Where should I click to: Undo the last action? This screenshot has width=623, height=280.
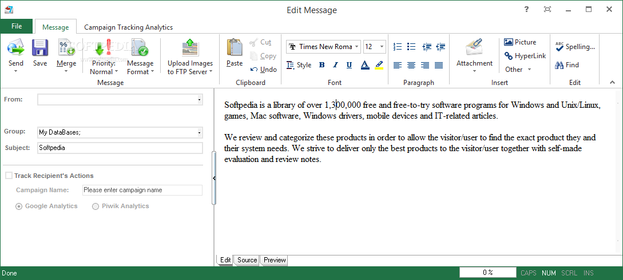click(263, 70)
